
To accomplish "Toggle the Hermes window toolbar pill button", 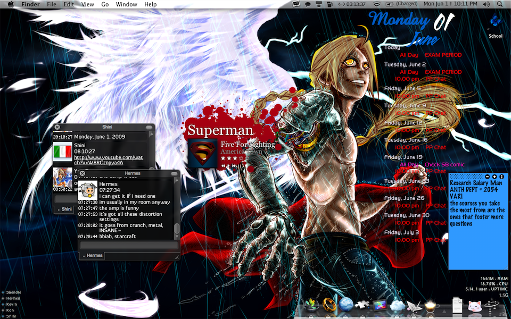I will coord(175,173).
